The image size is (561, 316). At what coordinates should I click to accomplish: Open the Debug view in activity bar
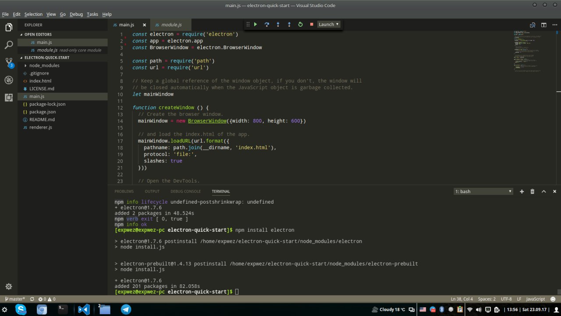click(x=9, y=80)
